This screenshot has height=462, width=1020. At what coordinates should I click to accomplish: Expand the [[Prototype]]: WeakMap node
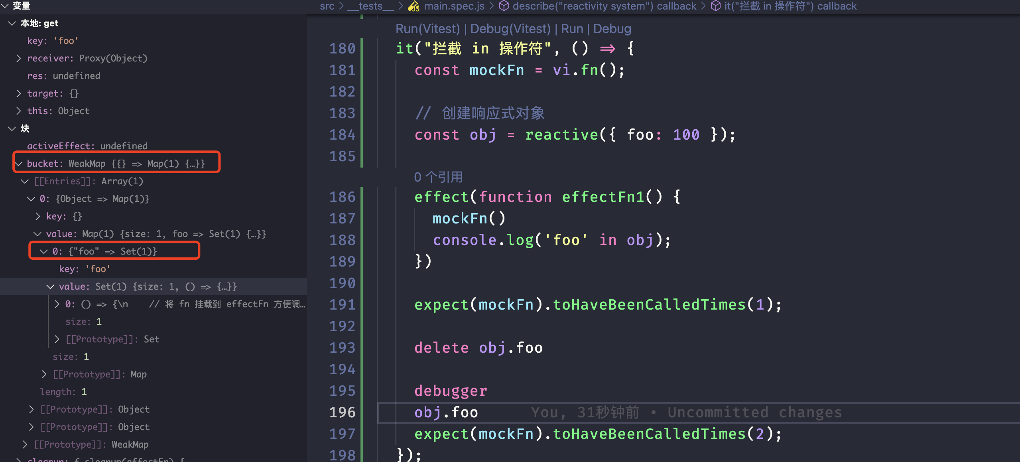click(25, 444)
